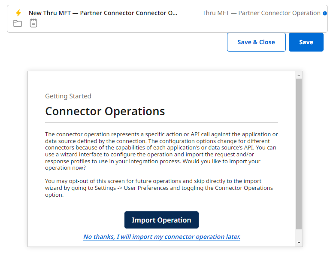This screenshot has width=330, height=253.
Task: Open the component description notepad icon
Action: [x=33, y=23]
